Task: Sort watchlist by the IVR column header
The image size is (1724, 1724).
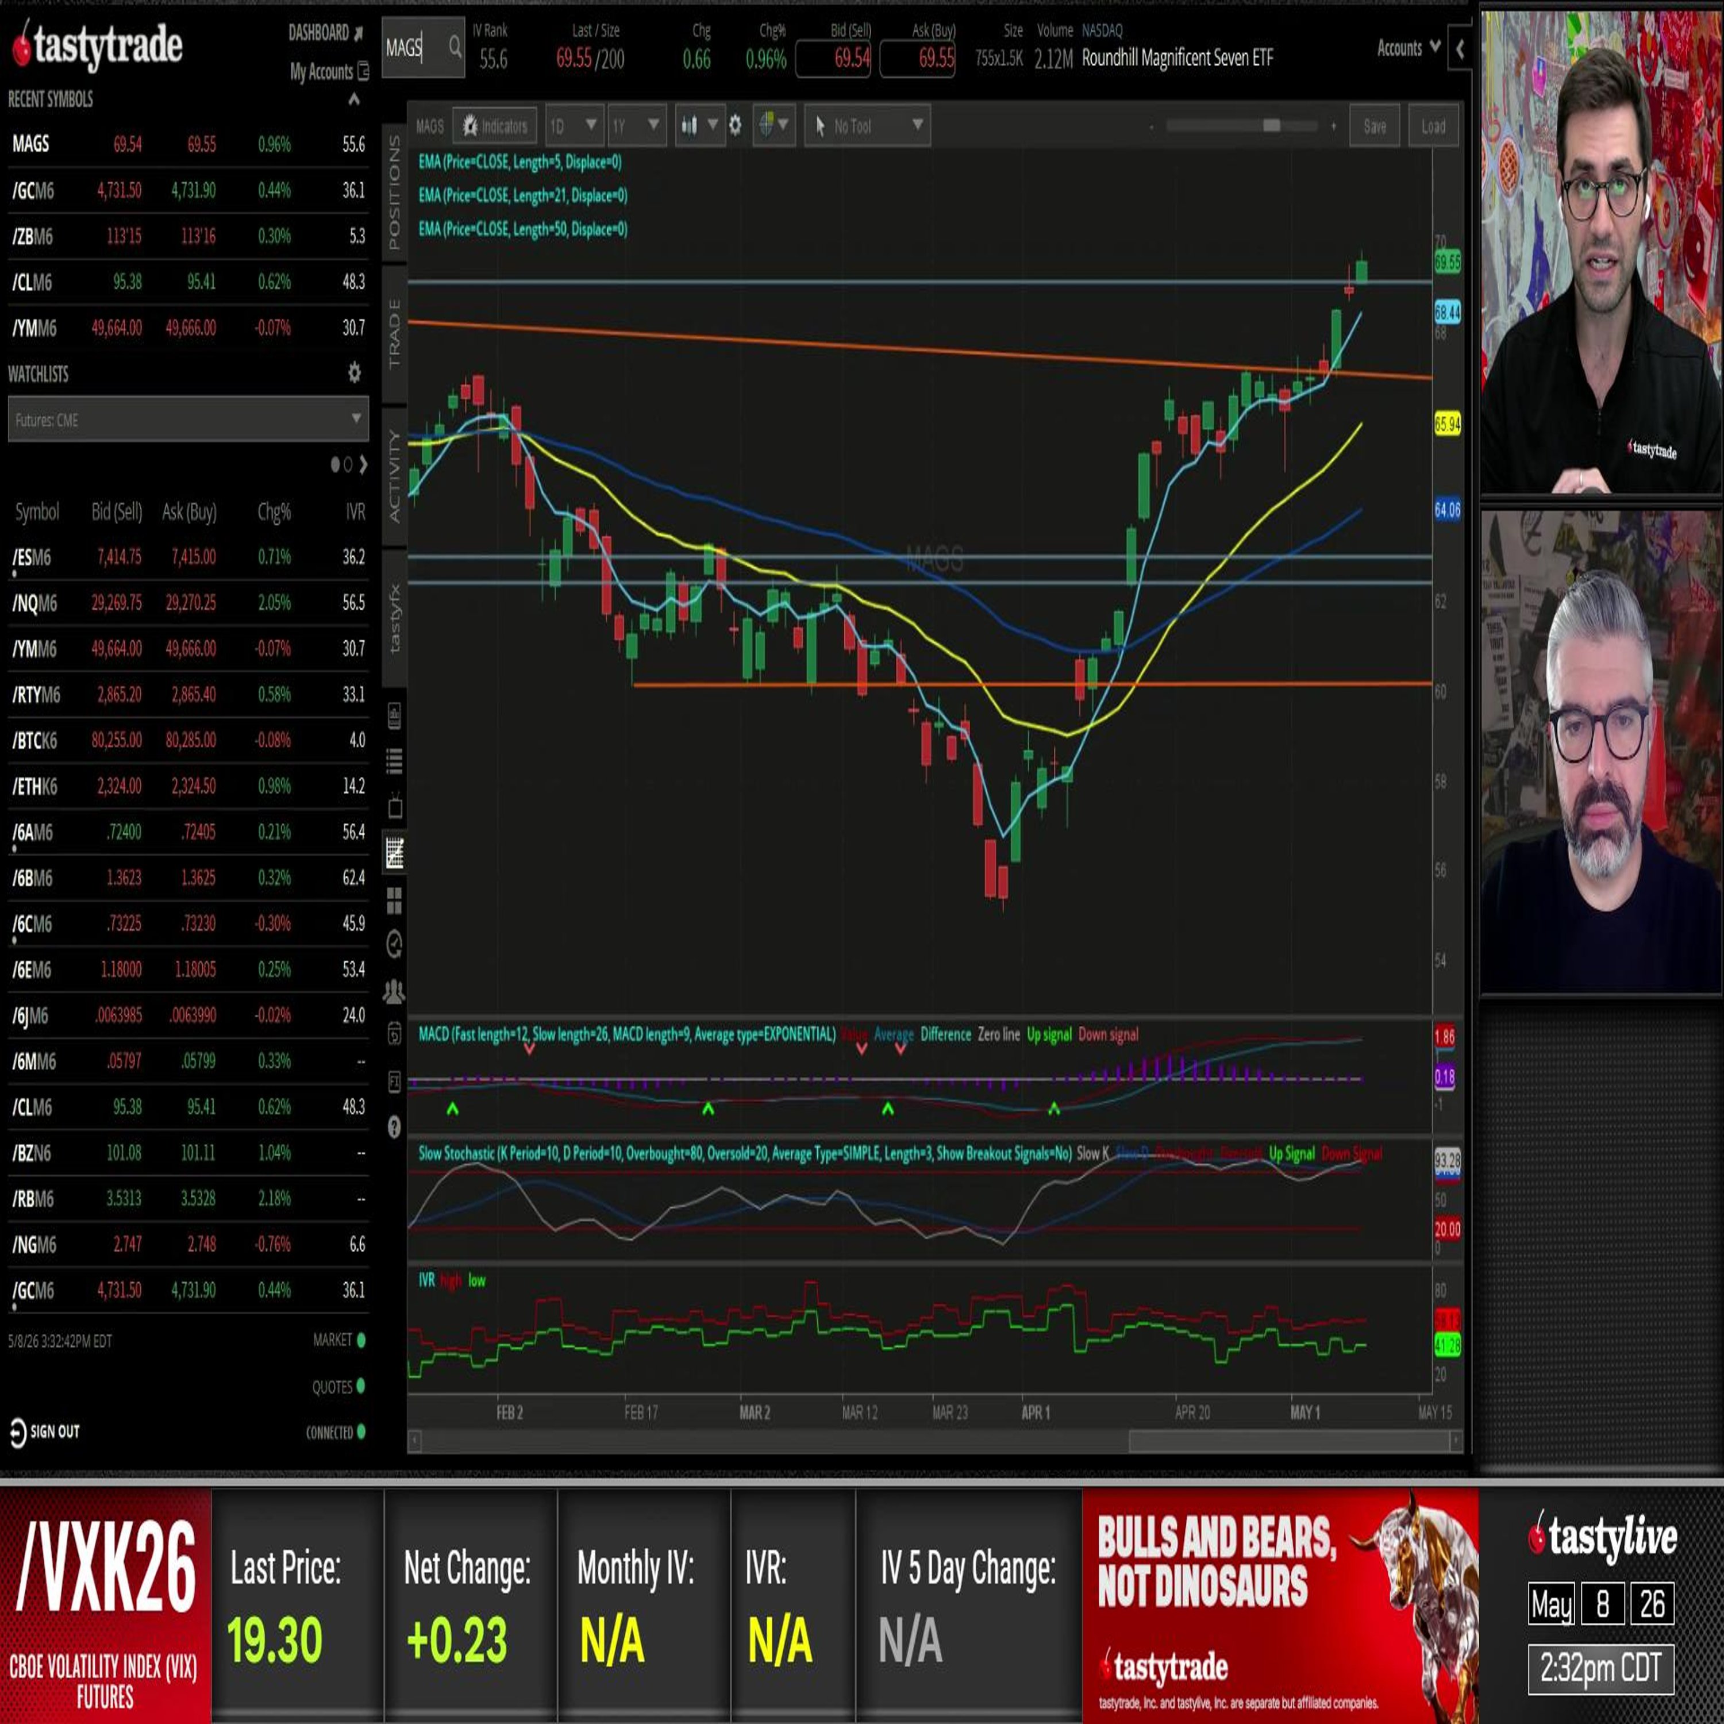Action: (355, 512)
